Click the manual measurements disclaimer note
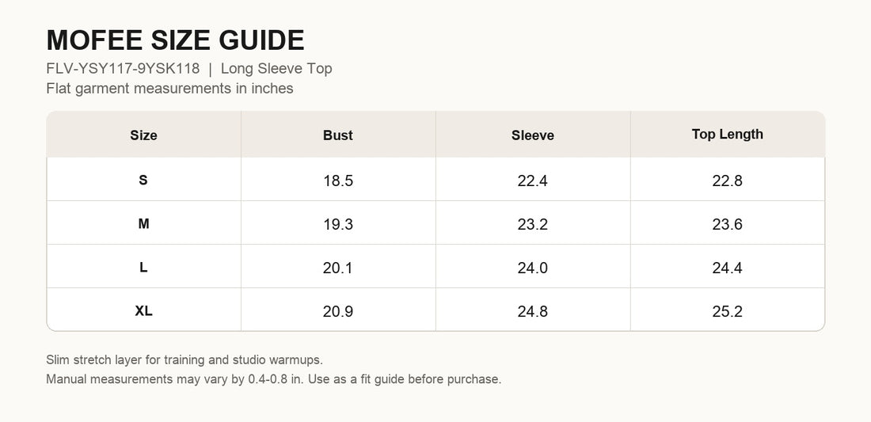871x422 pixels. coord(274,380)
